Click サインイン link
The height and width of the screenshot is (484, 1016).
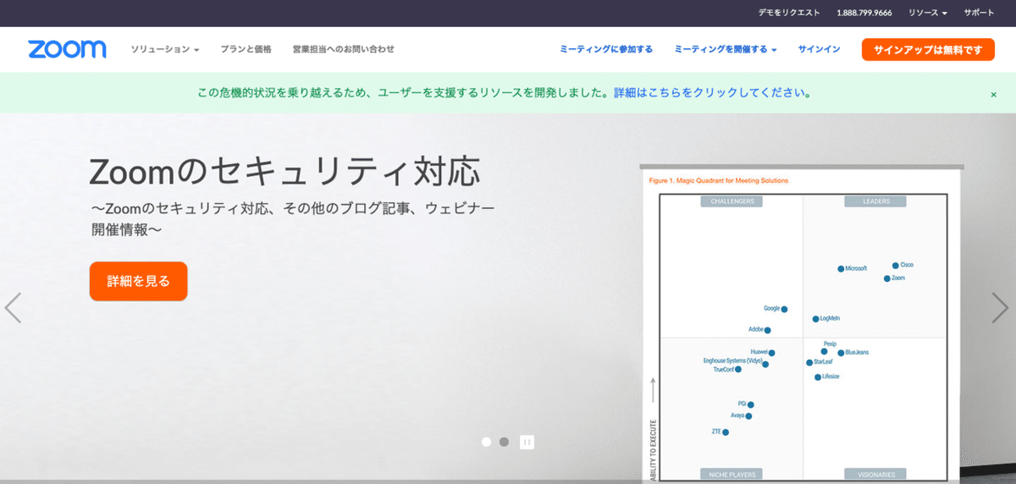819,49
